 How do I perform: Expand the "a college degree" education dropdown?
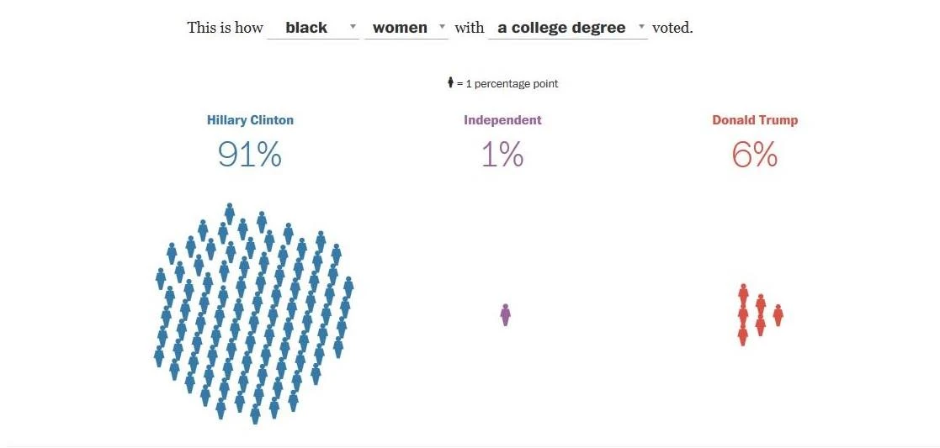pyautogui.click(x=561, y=28)
